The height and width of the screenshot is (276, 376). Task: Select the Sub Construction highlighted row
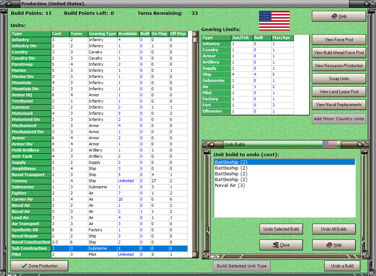tap(99, 248)
